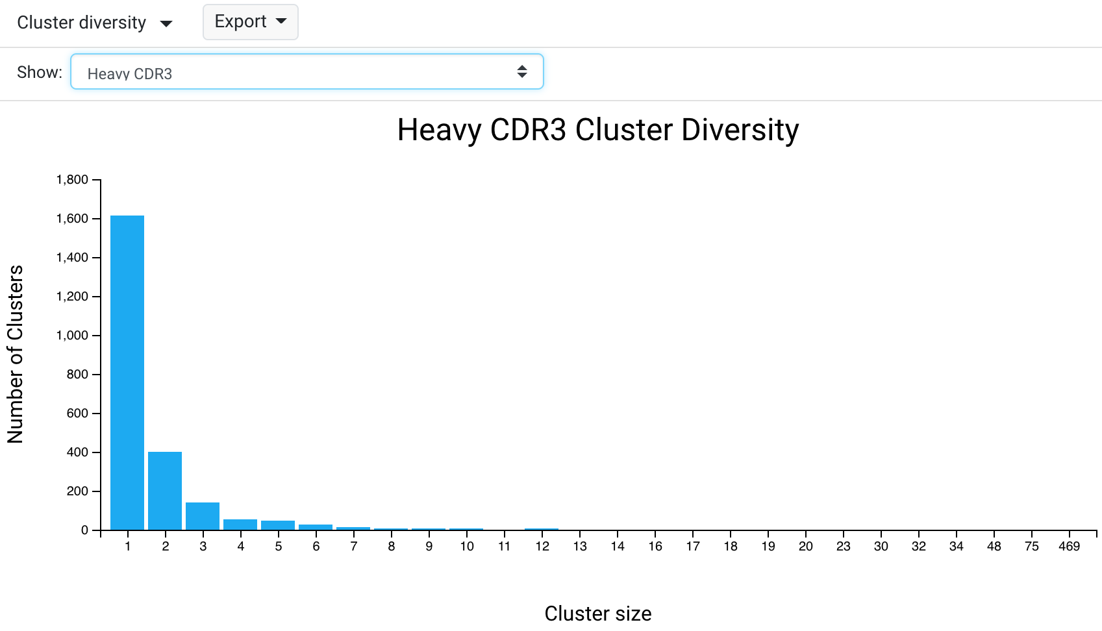Click the 469 x-axis tick label
This screenshot has width=1102, height=631.
point(1069,547)
